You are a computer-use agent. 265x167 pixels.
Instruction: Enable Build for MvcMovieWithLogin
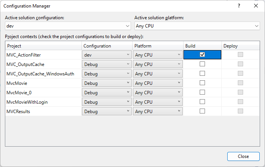click(x=202, y=102)
